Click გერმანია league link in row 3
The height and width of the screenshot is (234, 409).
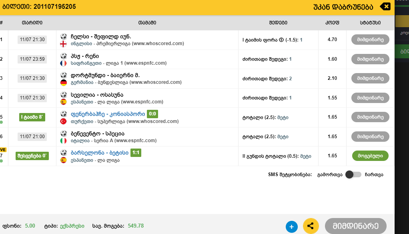[82, 83]
